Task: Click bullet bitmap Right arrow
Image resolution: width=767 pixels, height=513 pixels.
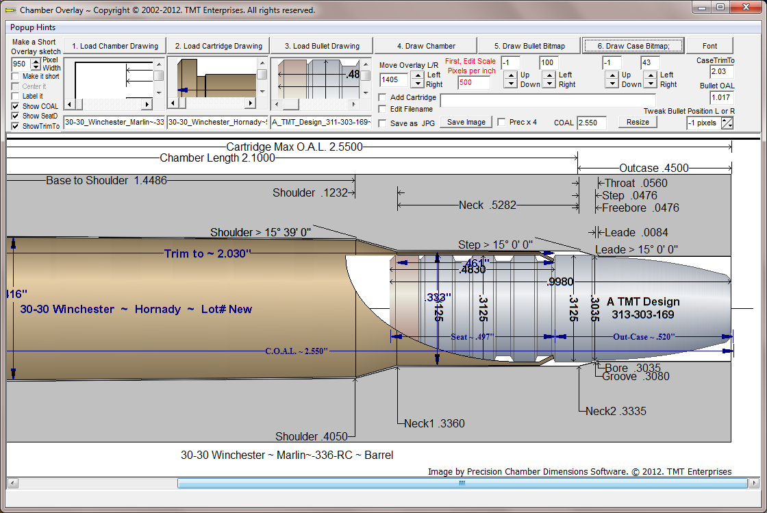Action: [x=550, y=84]
